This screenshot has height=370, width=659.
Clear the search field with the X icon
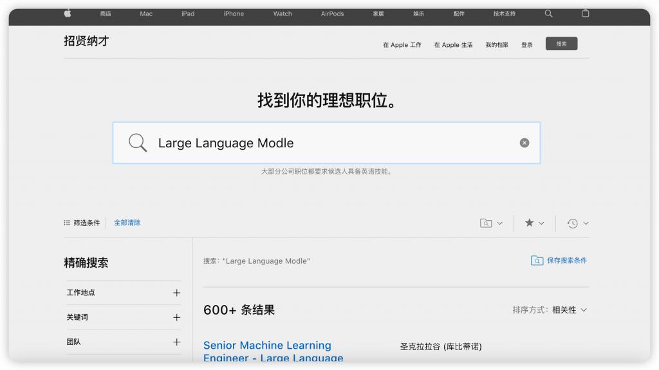click(524, 143)
